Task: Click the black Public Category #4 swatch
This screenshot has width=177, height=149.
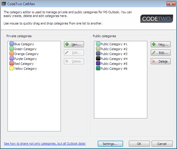Action: (x=98, y=59)
